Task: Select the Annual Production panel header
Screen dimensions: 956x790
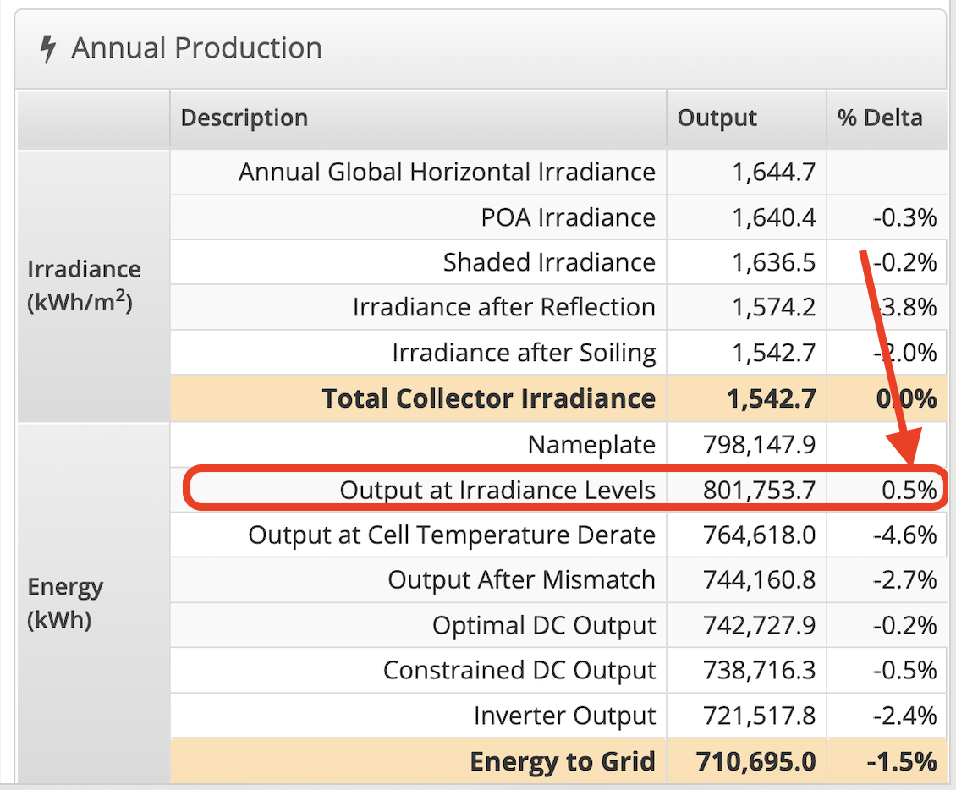Action: [x=196, y=48]
